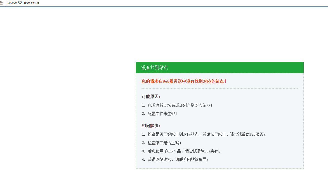Select reason 1 about 域名或IP绑定
Image resolution: width=328 pixels, height=179 pixels.
[180, 105]
